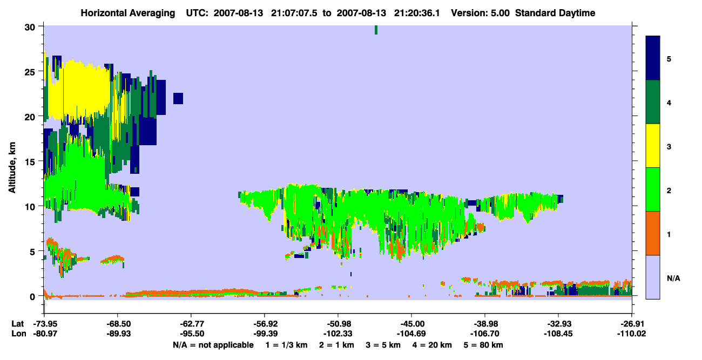Click the 'Lat' row label
This screenshot has height=360, width=702.
(18, 323)
